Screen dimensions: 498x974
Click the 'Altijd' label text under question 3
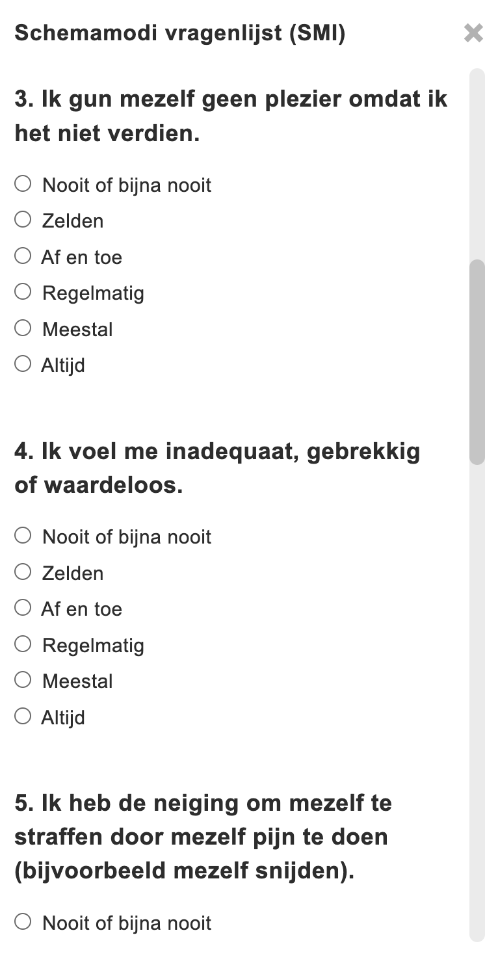[x=63, y=365]
